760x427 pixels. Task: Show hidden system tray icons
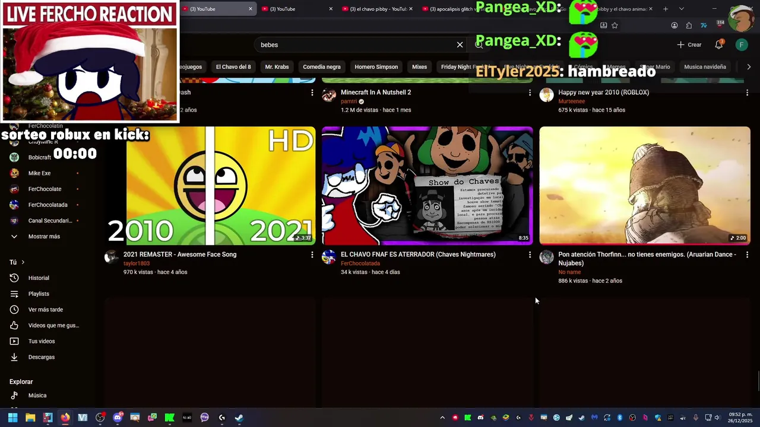pos(442,418)
